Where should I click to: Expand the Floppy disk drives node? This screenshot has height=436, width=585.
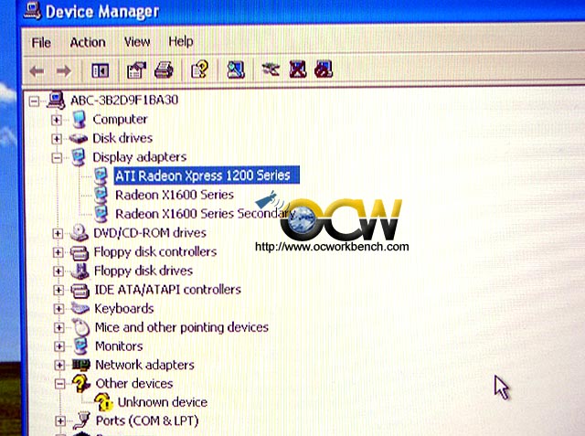click(x=58, y=271)
